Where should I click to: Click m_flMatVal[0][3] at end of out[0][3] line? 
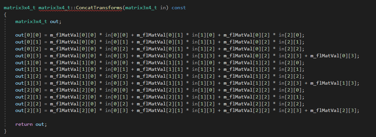click(x=334, y=56)
